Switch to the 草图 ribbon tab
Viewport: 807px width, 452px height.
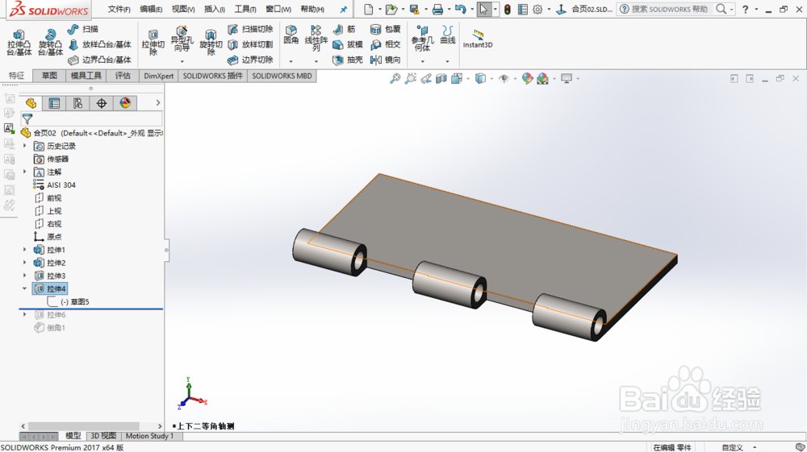[x=49, y=76]
